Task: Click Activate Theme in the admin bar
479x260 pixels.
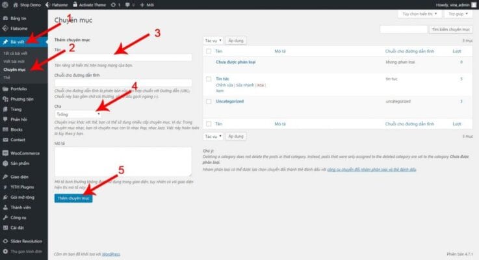Action: (x=90, y=5)
